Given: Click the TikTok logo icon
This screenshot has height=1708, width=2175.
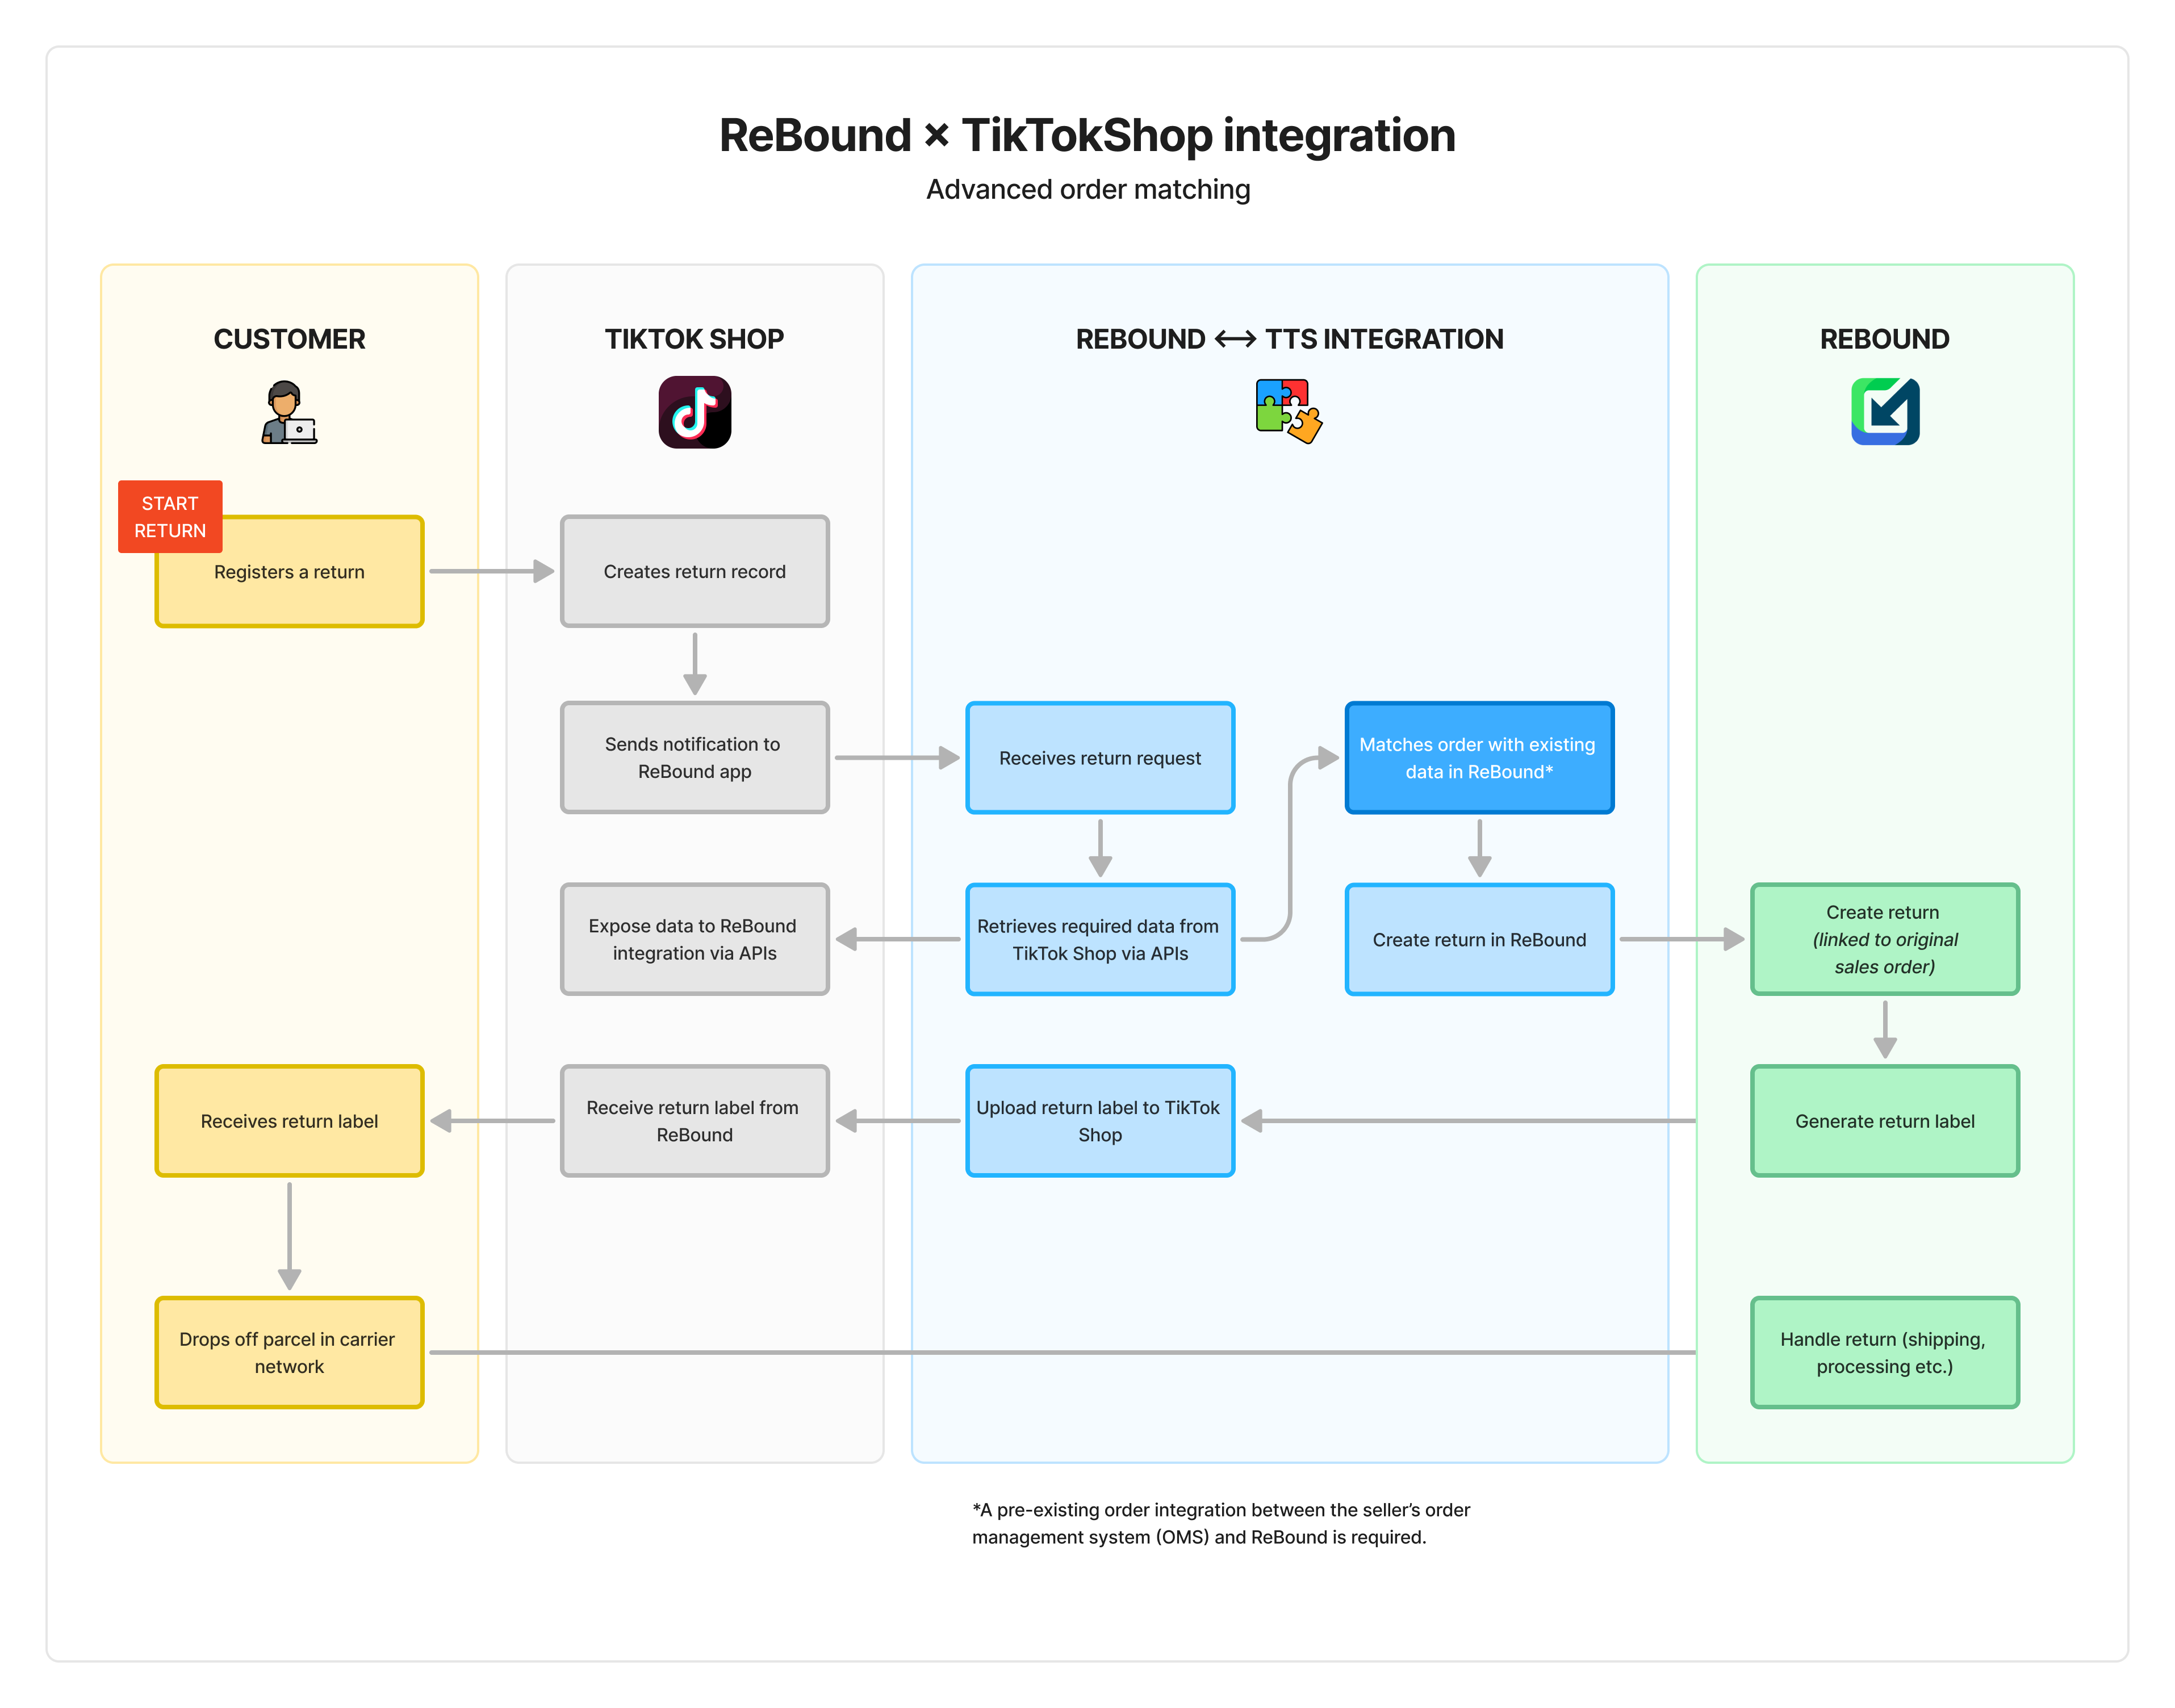Looking at the screenshot, I should point(694,412).
